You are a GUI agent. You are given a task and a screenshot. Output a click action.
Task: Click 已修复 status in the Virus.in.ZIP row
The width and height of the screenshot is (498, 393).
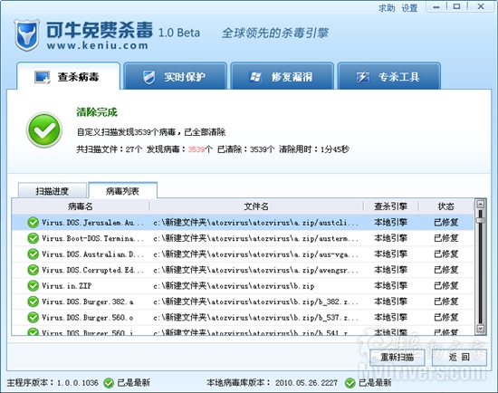pyautogui.click(x=445, y=285)
